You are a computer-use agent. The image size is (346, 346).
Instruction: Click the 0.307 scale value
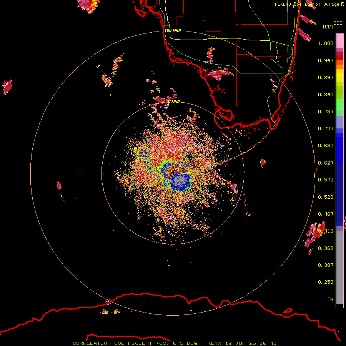coord(326,265)
